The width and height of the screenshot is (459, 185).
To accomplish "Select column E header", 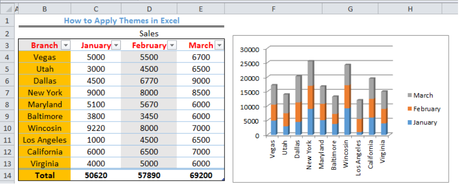I will [201, 9].
